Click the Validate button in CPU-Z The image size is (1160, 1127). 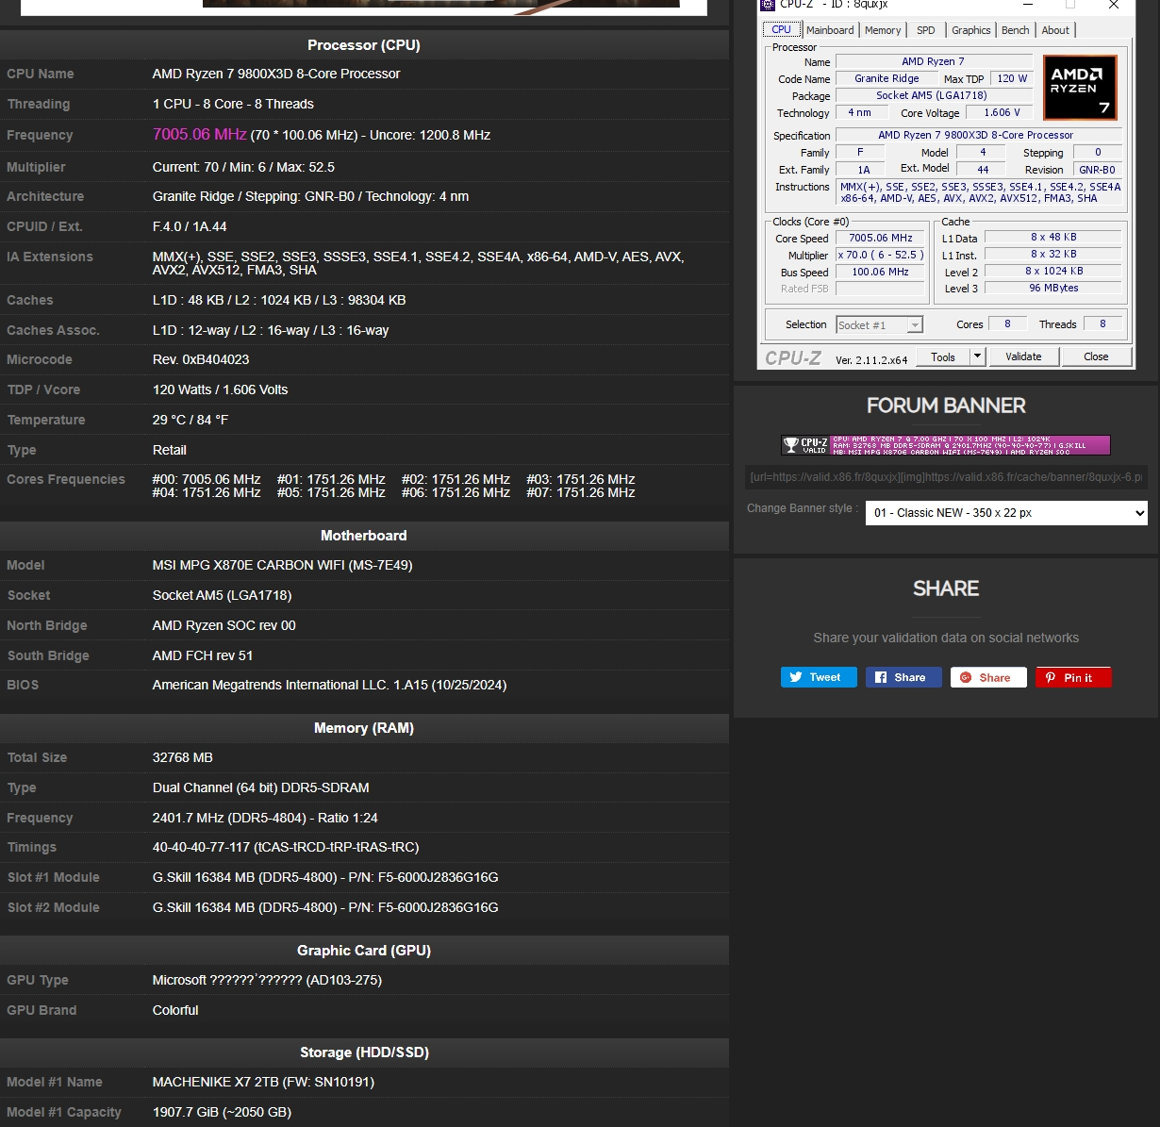click(x=1023, y=357)
